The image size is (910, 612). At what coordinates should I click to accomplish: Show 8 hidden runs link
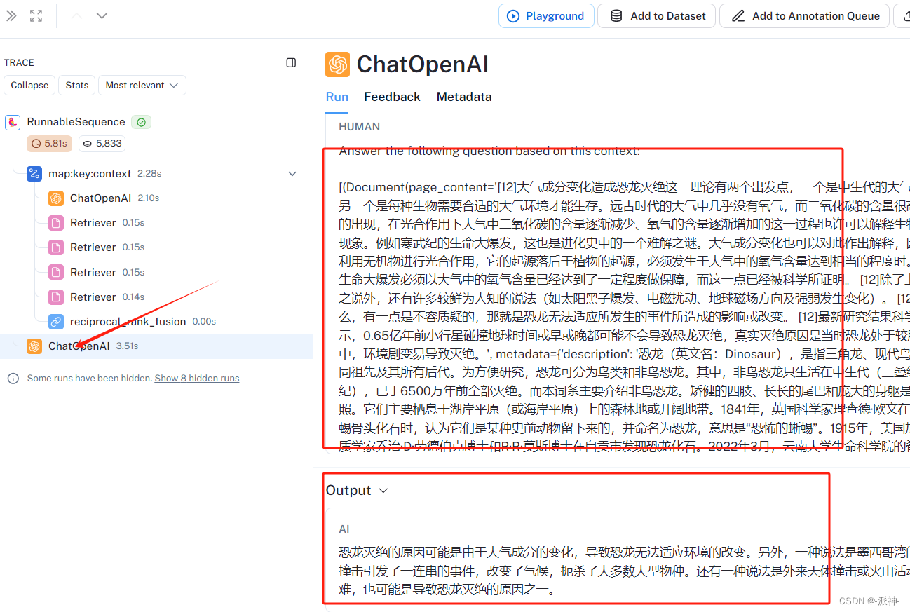197,378
